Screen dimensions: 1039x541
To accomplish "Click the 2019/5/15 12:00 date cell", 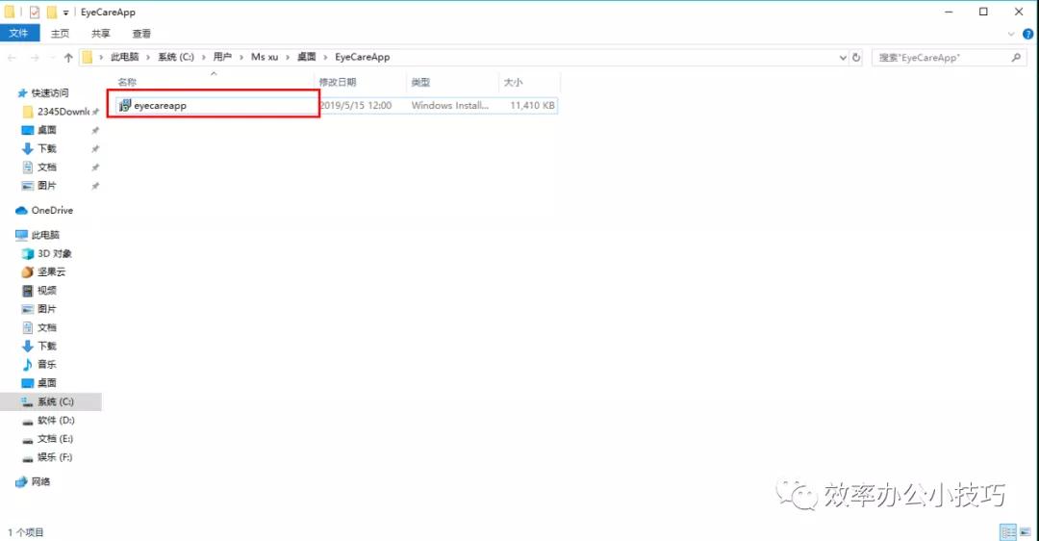I will tap(356, 106).
